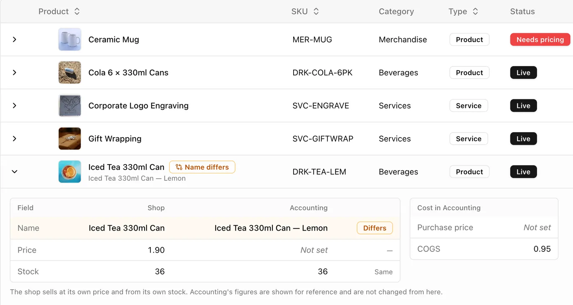Viewport: 573px width, 305px height.
Task: Select SKU SVC-GIFTWRAP
Action: (323, 139)
